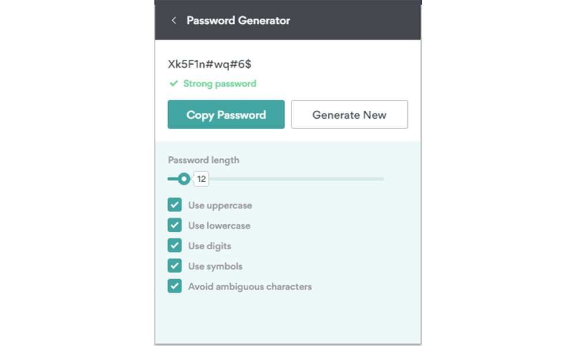This screenshot has height=346, width=576.
Task: Click the Password length label
Action: point(203,160)
